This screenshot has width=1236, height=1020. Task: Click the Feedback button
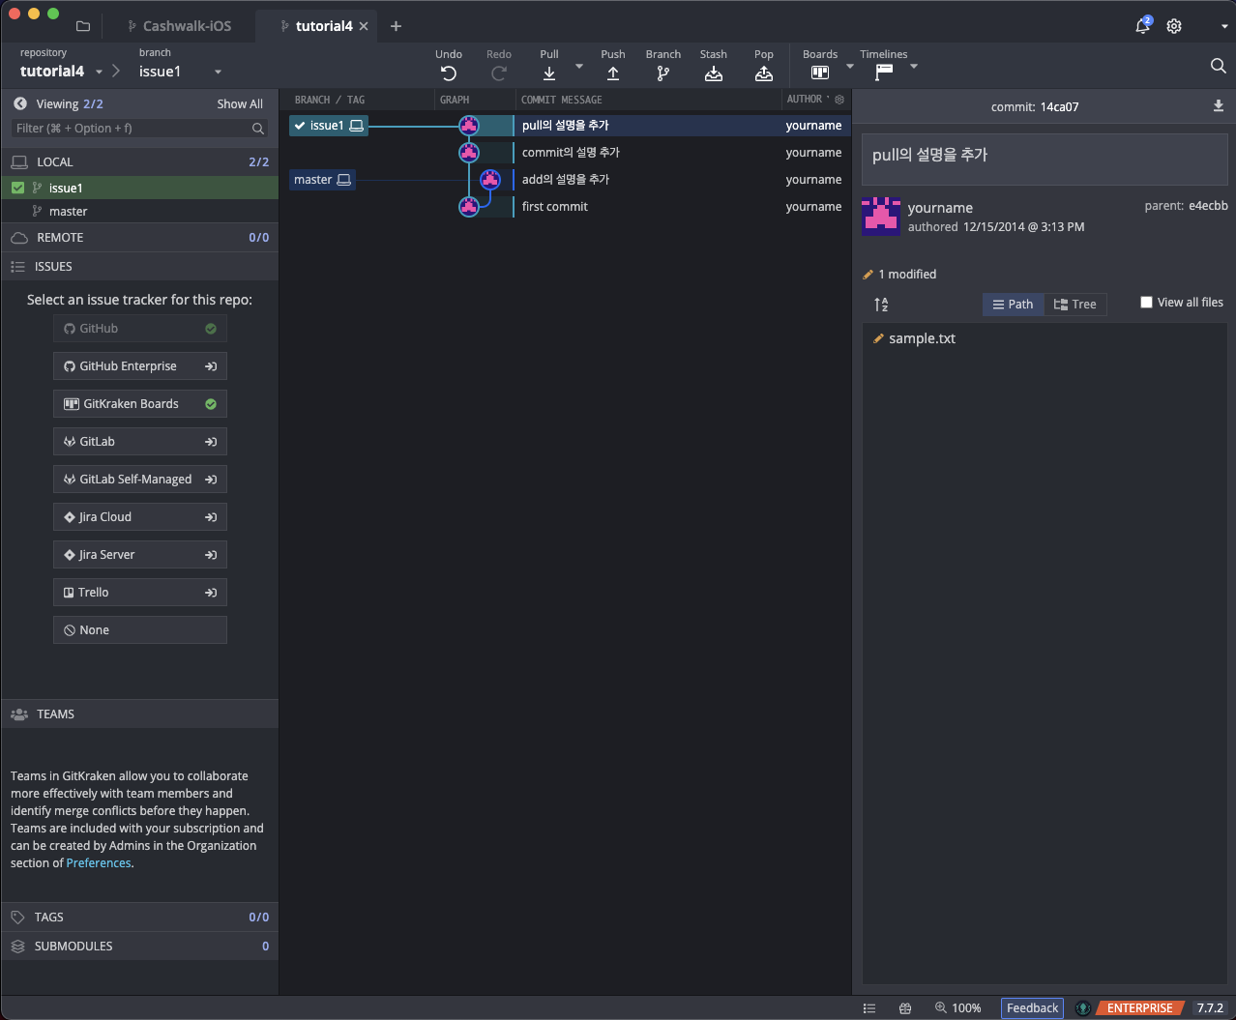coord(1032,1007)
